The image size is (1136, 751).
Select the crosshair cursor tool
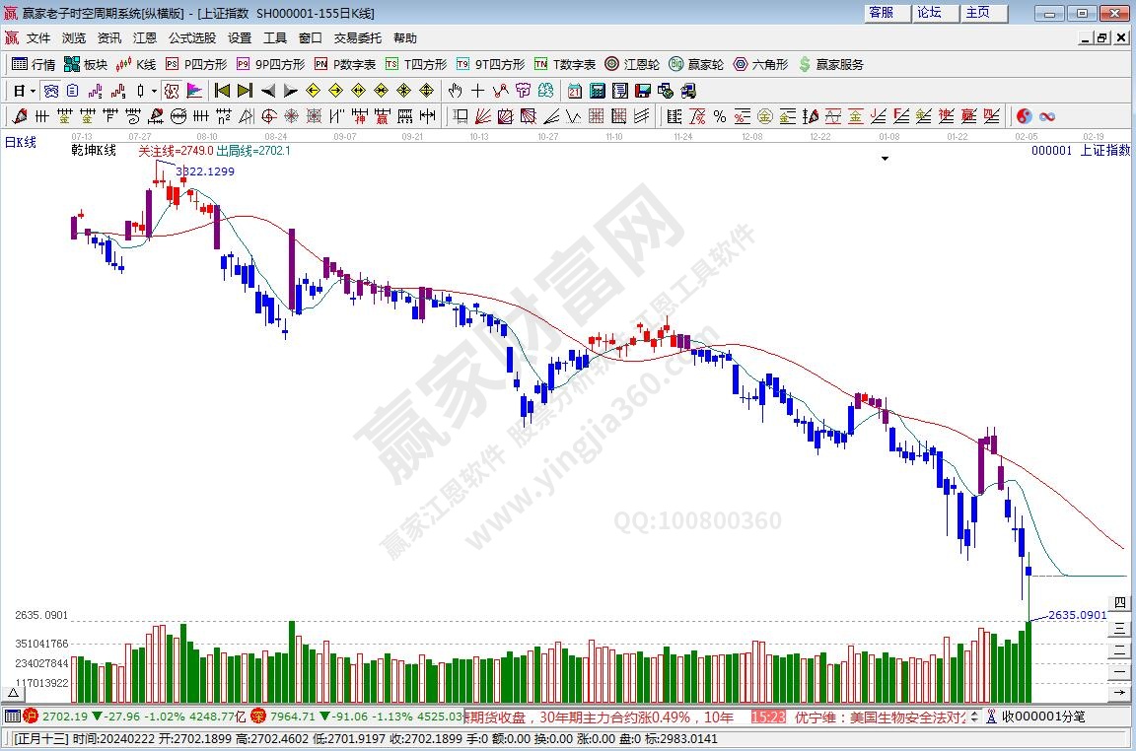pyautogui.click(x=477, y=91)
